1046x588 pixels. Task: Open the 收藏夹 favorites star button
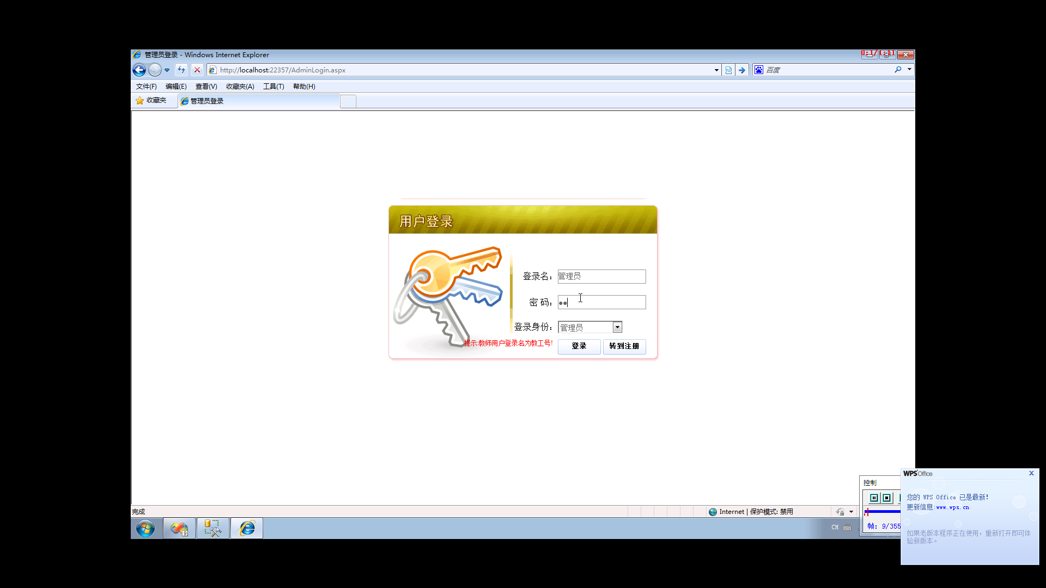click(151, 101)
